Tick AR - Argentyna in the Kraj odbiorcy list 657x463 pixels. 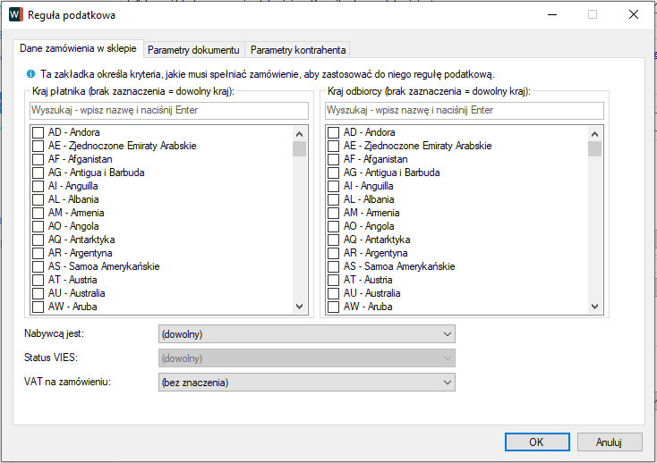point(333,253)
